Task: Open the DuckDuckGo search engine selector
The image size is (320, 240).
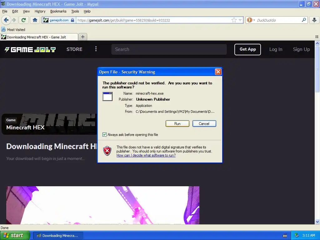Action: (251, 20)
